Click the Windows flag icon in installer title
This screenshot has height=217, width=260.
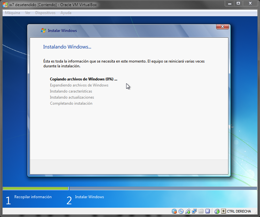tap(43, 31)
